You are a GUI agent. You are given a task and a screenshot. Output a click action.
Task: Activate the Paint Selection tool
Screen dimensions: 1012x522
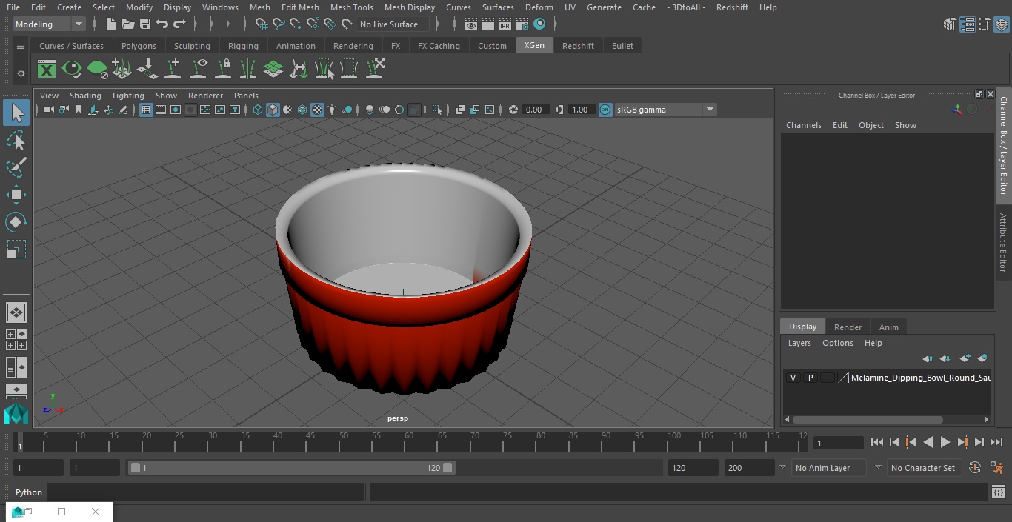16,167
